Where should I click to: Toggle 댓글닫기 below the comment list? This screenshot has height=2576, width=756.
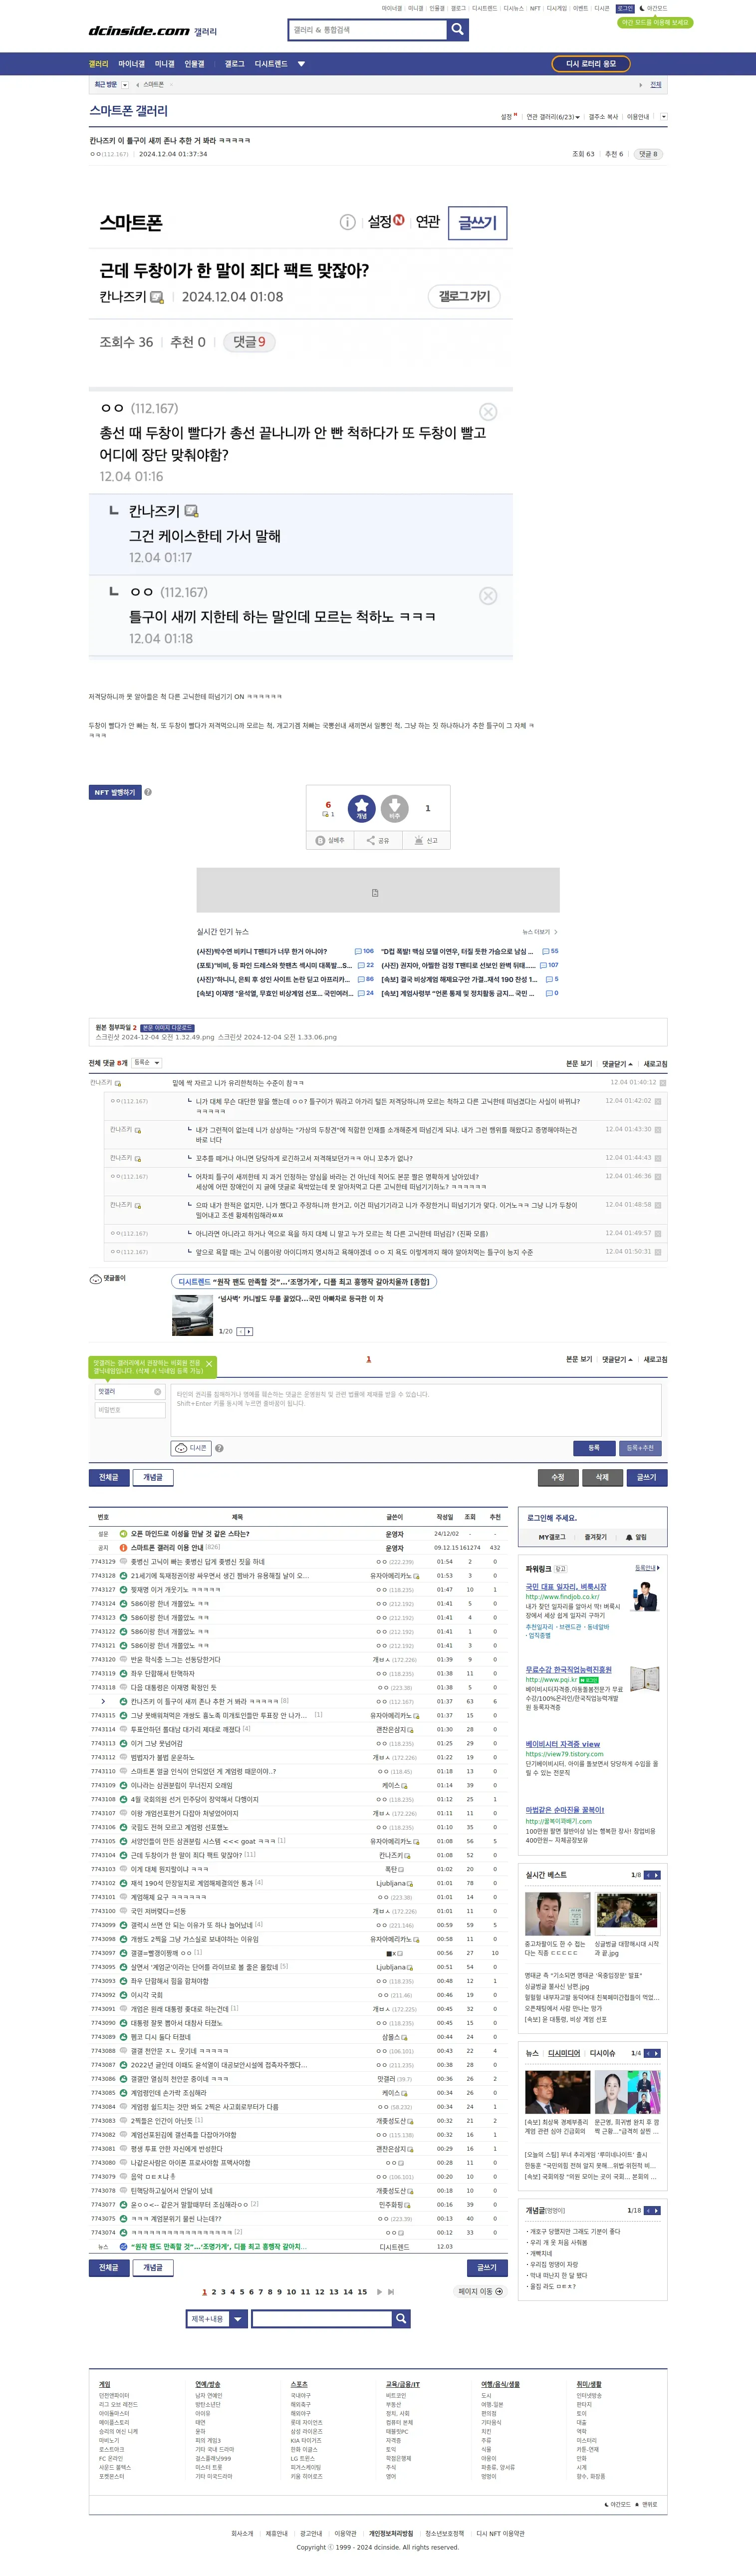pos(617,1359)
